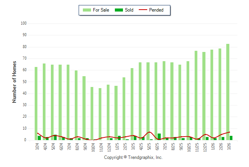Click the Number of Homes axis title
This screenshot has width=249, height=167.
click(x=14, y=82)
